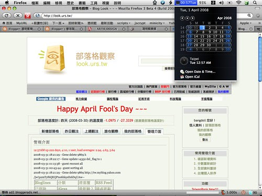The height and width of the screenshot is (196, 262).
Task: Click the green menu bar icon beside Wi-Fi
Action: point(246,3)
